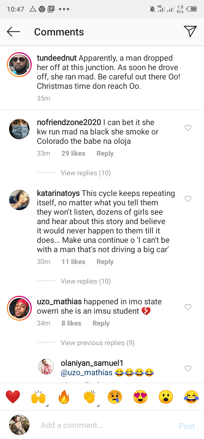Expand replies under katarinatoys' comment
This screenshot has height=439, width=204.
coord(86,281)
